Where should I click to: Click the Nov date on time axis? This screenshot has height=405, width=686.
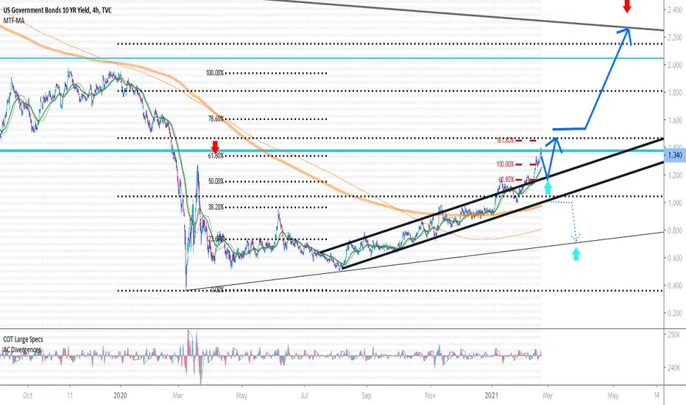click(430, 395)
